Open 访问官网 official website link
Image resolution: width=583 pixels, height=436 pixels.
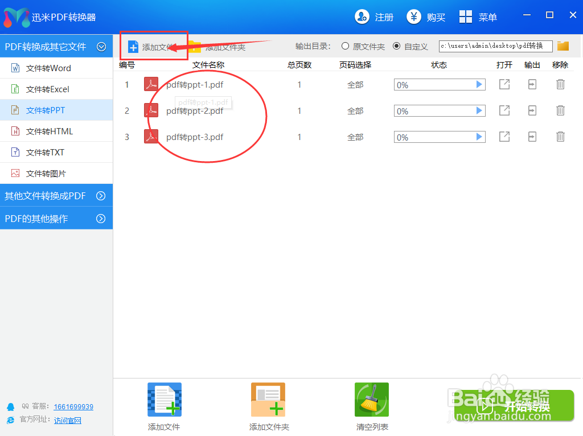click(67, 421)
